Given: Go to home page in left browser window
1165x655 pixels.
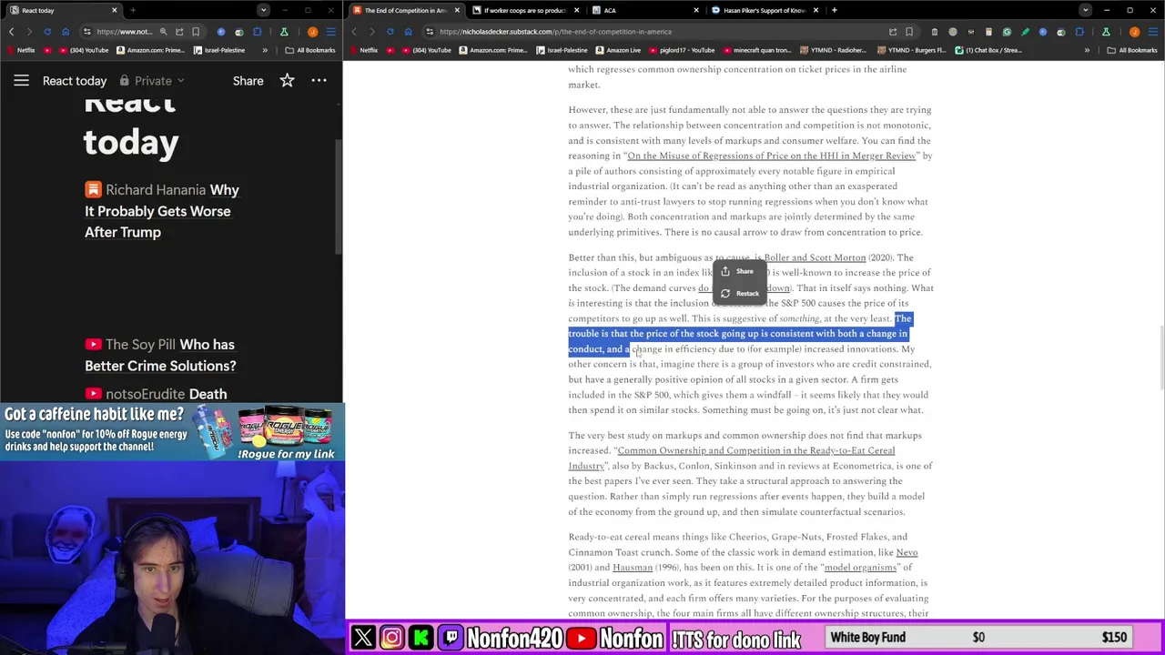Looking at the screenshot, I should point(66,32).
